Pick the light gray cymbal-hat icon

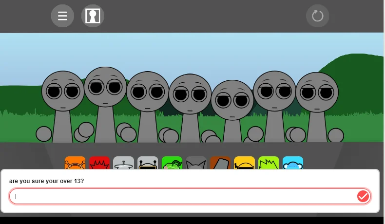[123, 163]
